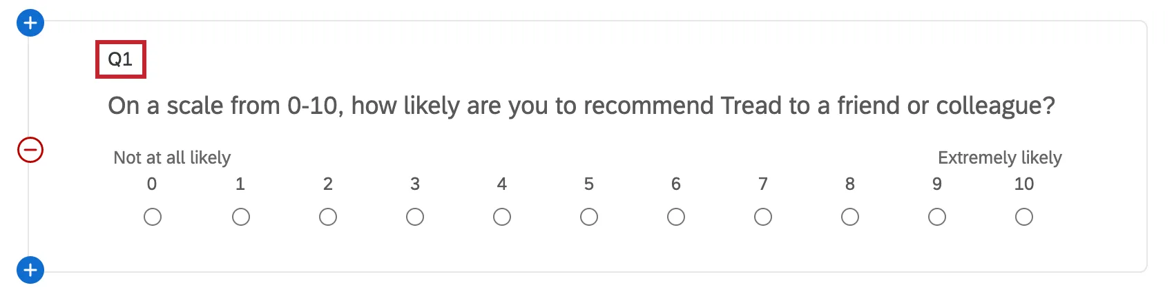Click the recommend Tread question text
Viewport: 1174px width, 290px height.
pos(581,106)
